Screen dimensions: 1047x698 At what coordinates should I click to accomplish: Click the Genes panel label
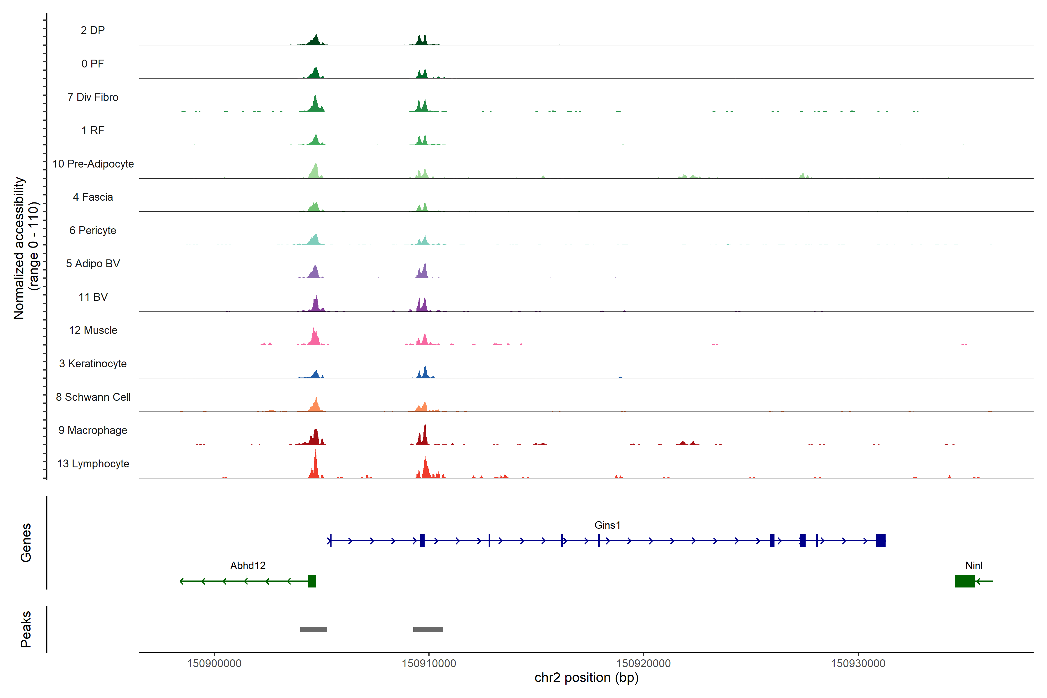(x=26, y=543)
